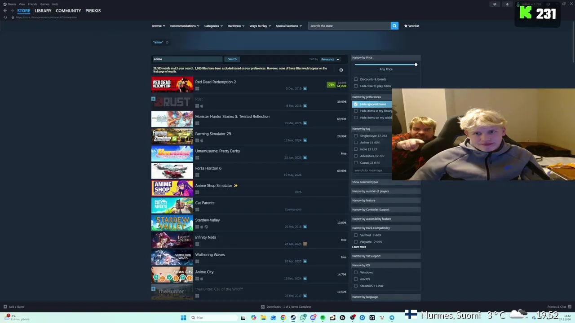Open Red Dead Redemption 2 result

[x=249, y=84]
